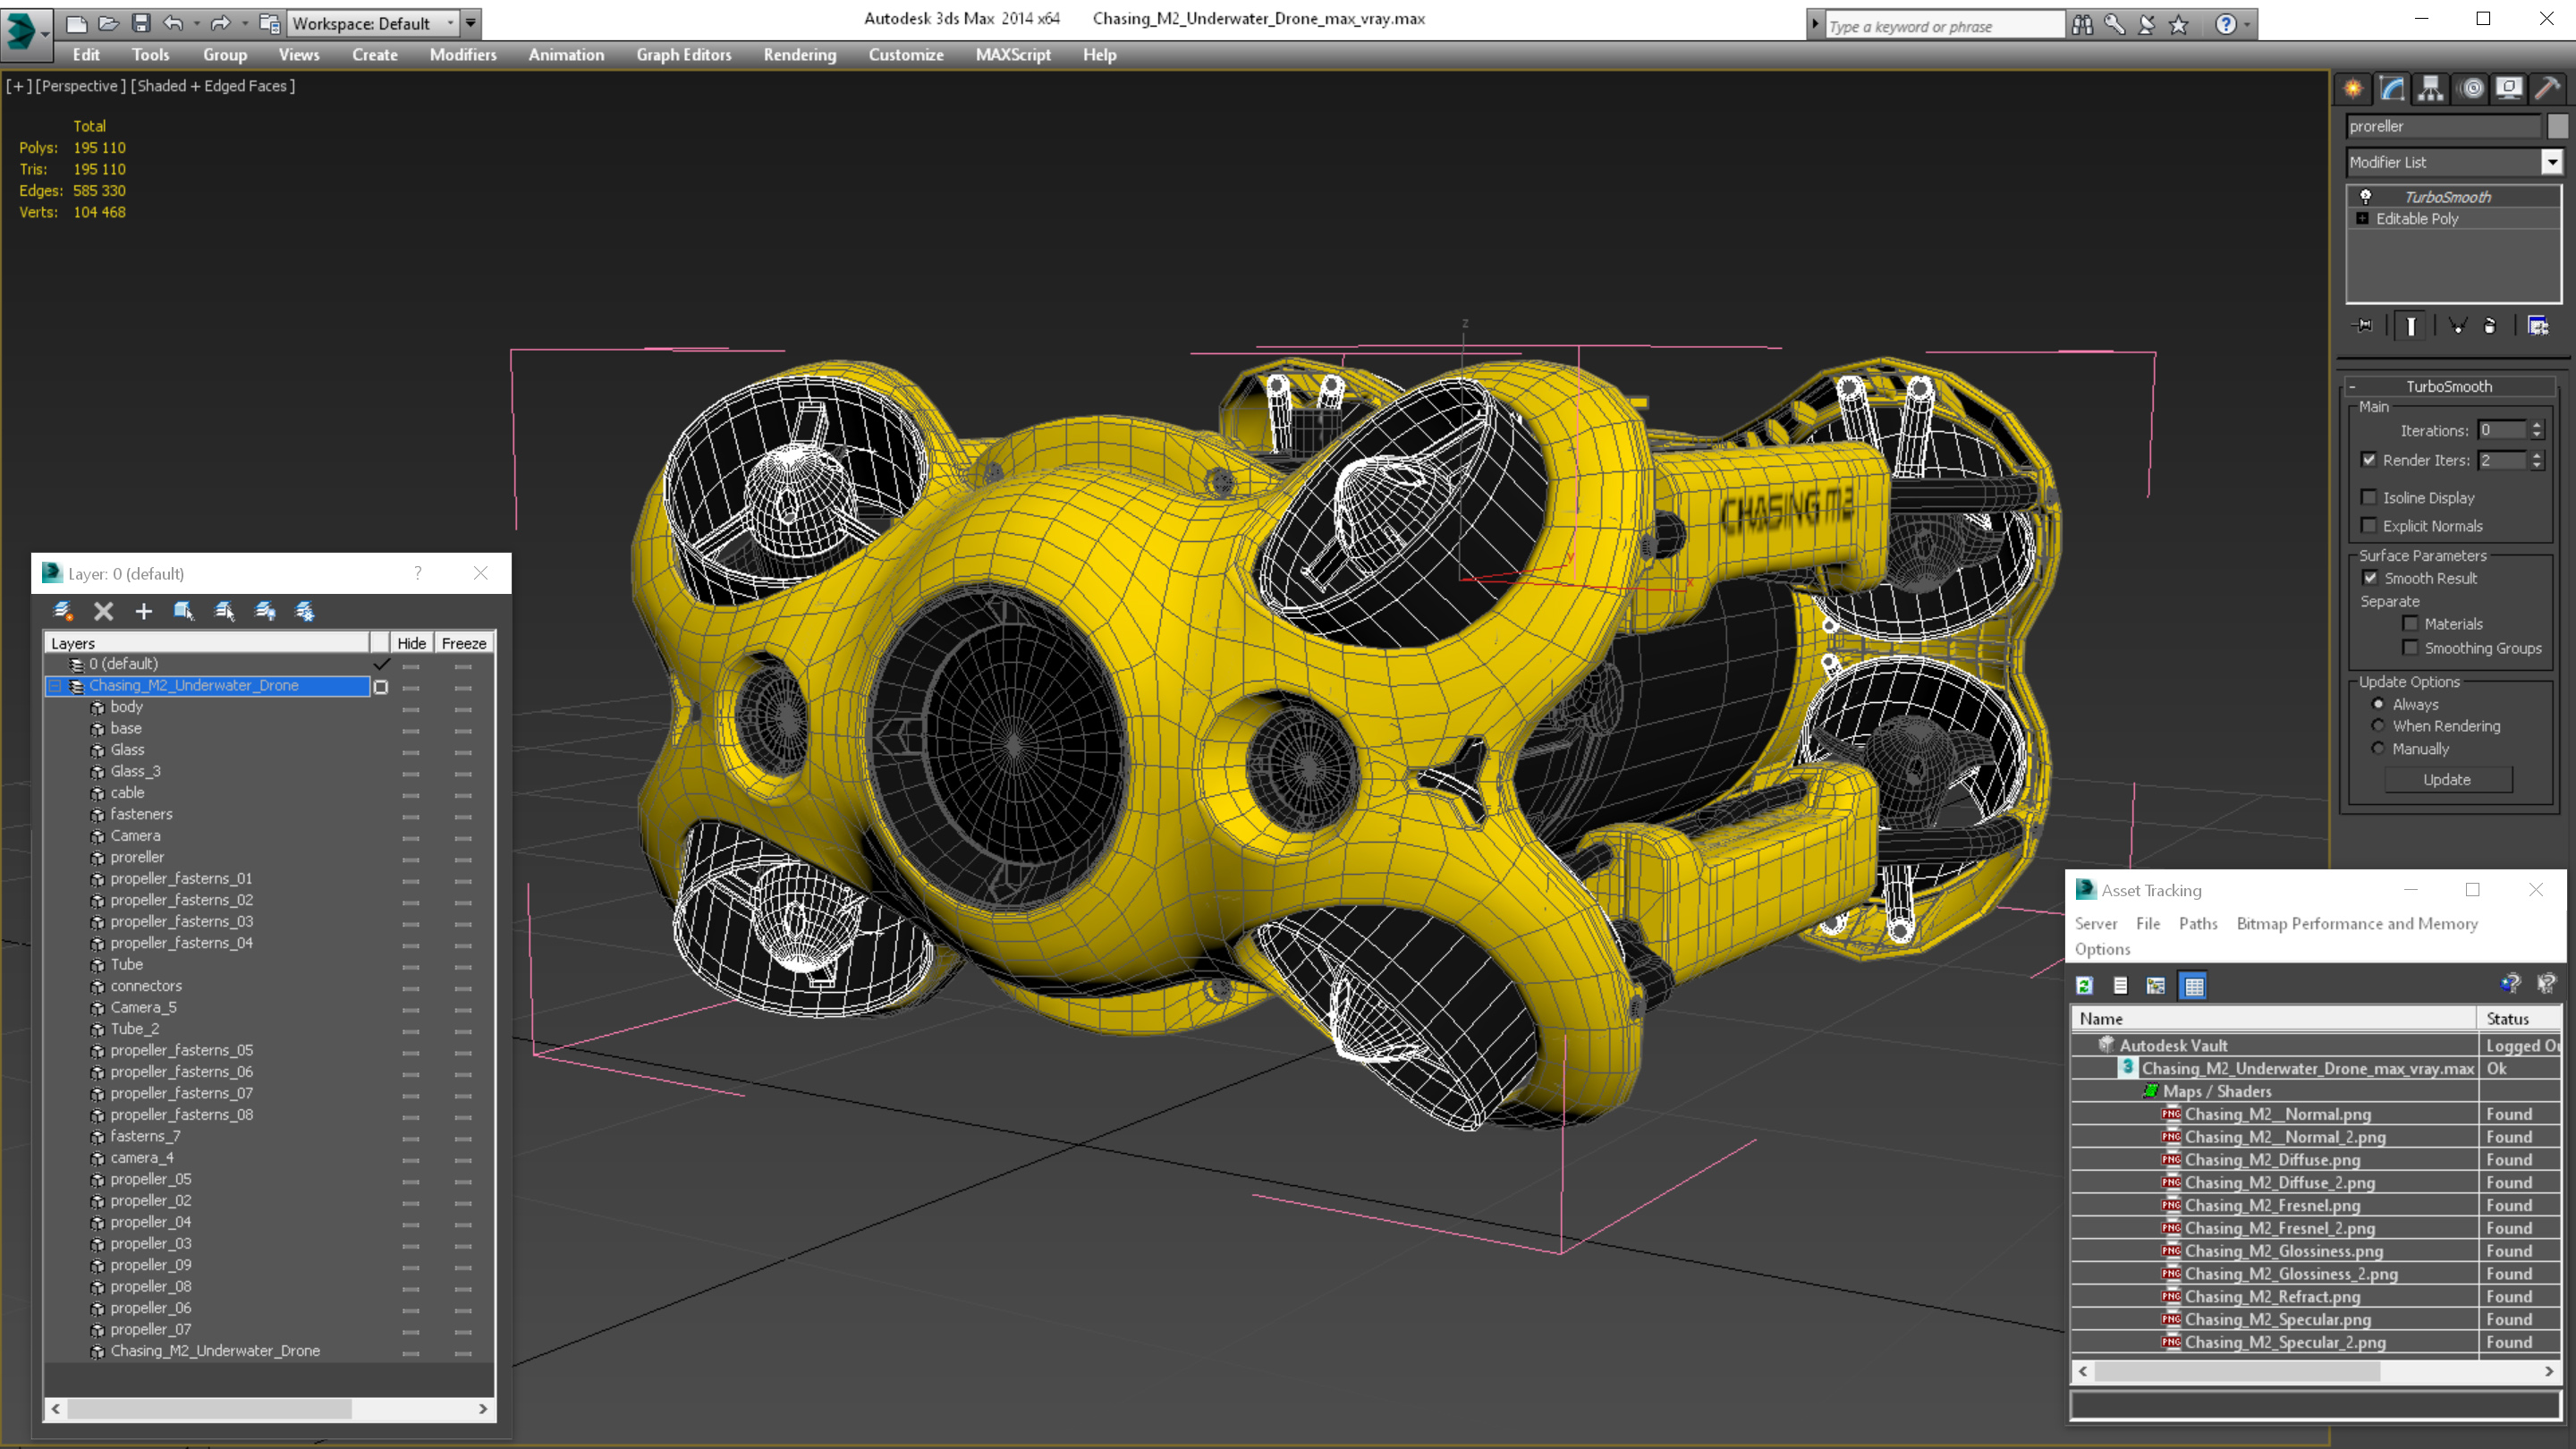2576x1449 pixels.
Task: Enable Separate by Materials checkbox
Action: click(2411, 623)
